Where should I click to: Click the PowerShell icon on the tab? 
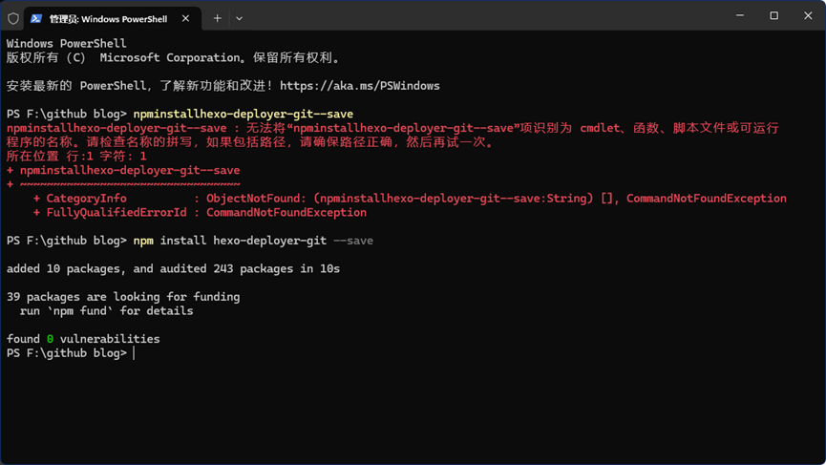pos(36,18)
